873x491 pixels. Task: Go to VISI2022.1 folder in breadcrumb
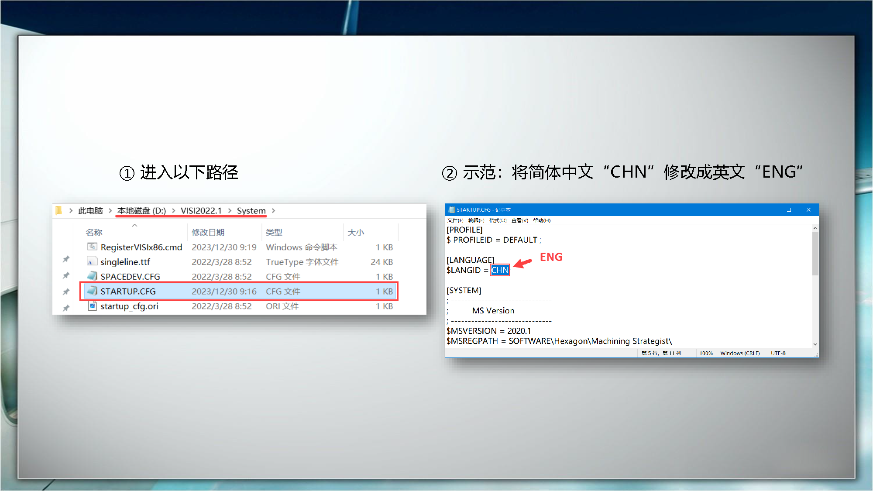click(201, 211)
